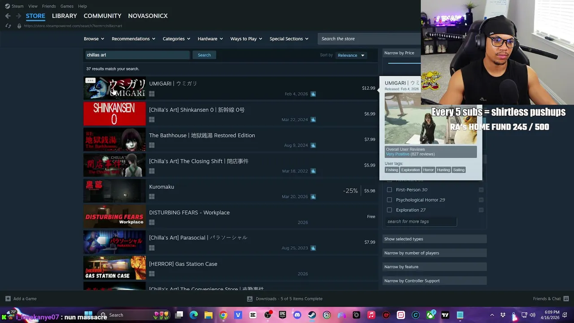Image resolution: width=574 pixels, height=323 pixels.
Task: Go forward using the Steam forward arrow
Action: coord(18,16)
